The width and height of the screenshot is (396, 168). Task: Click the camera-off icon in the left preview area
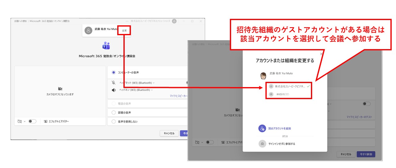click(60, 89)
